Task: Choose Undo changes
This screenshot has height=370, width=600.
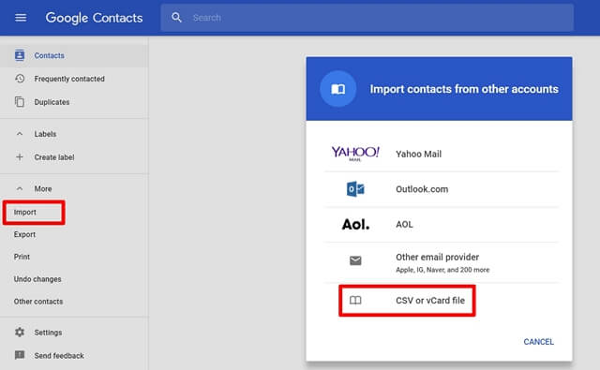Action: click(37, 279)
